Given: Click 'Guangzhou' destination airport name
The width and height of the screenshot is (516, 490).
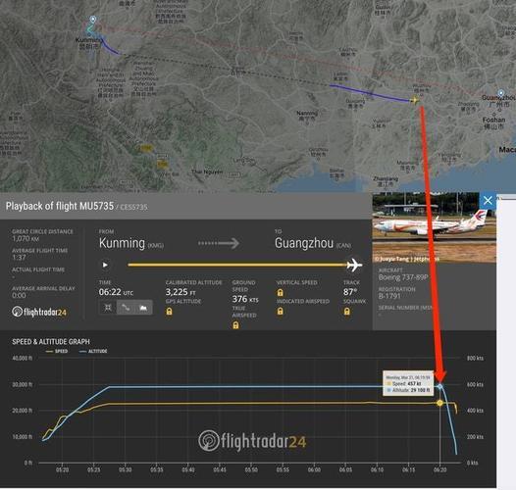Looking at the screenshot, I should pyautogui.click(x=304, y=243).
